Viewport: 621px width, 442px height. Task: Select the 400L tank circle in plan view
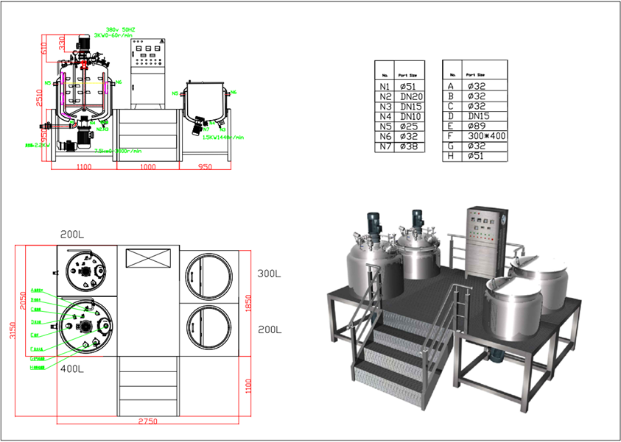point(86,328)
